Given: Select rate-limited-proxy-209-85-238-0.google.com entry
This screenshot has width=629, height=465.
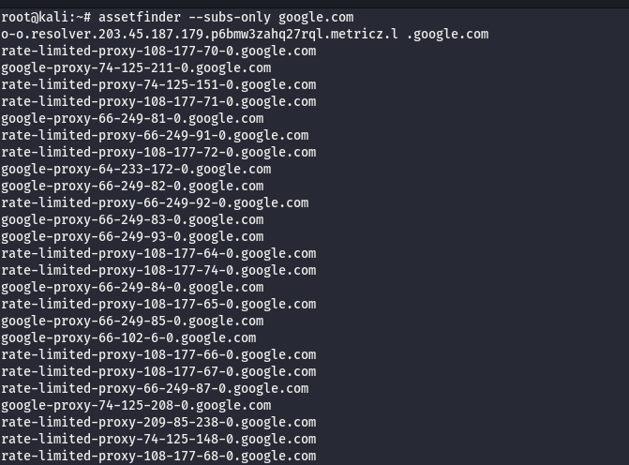Looking at the screenshot, I should click(158, 422).
